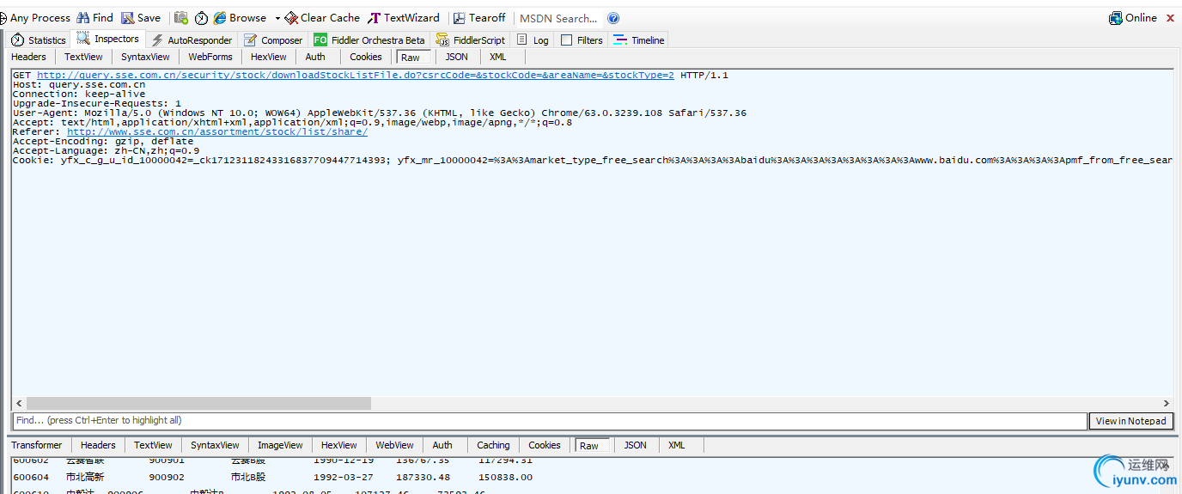Click the Accept-Language: zh-CN header line

107,151
